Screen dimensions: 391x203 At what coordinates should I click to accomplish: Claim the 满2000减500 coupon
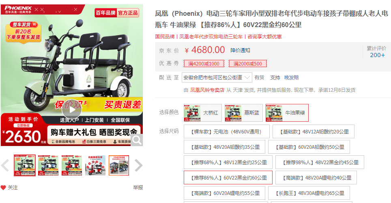247,63
